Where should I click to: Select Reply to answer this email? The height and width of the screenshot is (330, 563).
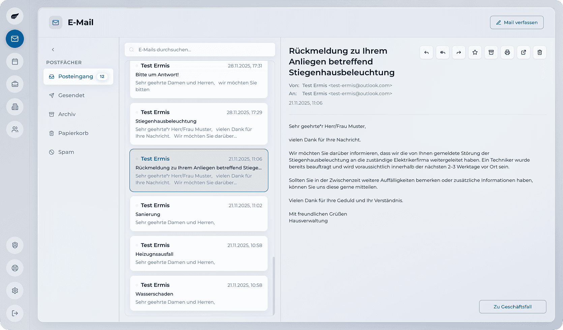(426, 52)
